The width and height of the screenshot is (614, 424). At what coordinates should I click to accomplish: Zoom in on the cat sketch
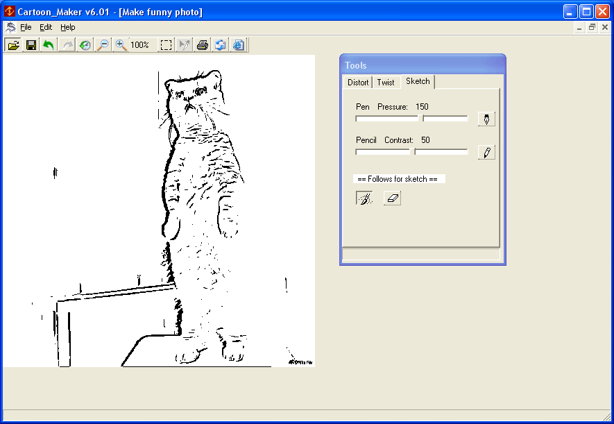(120, 44)
